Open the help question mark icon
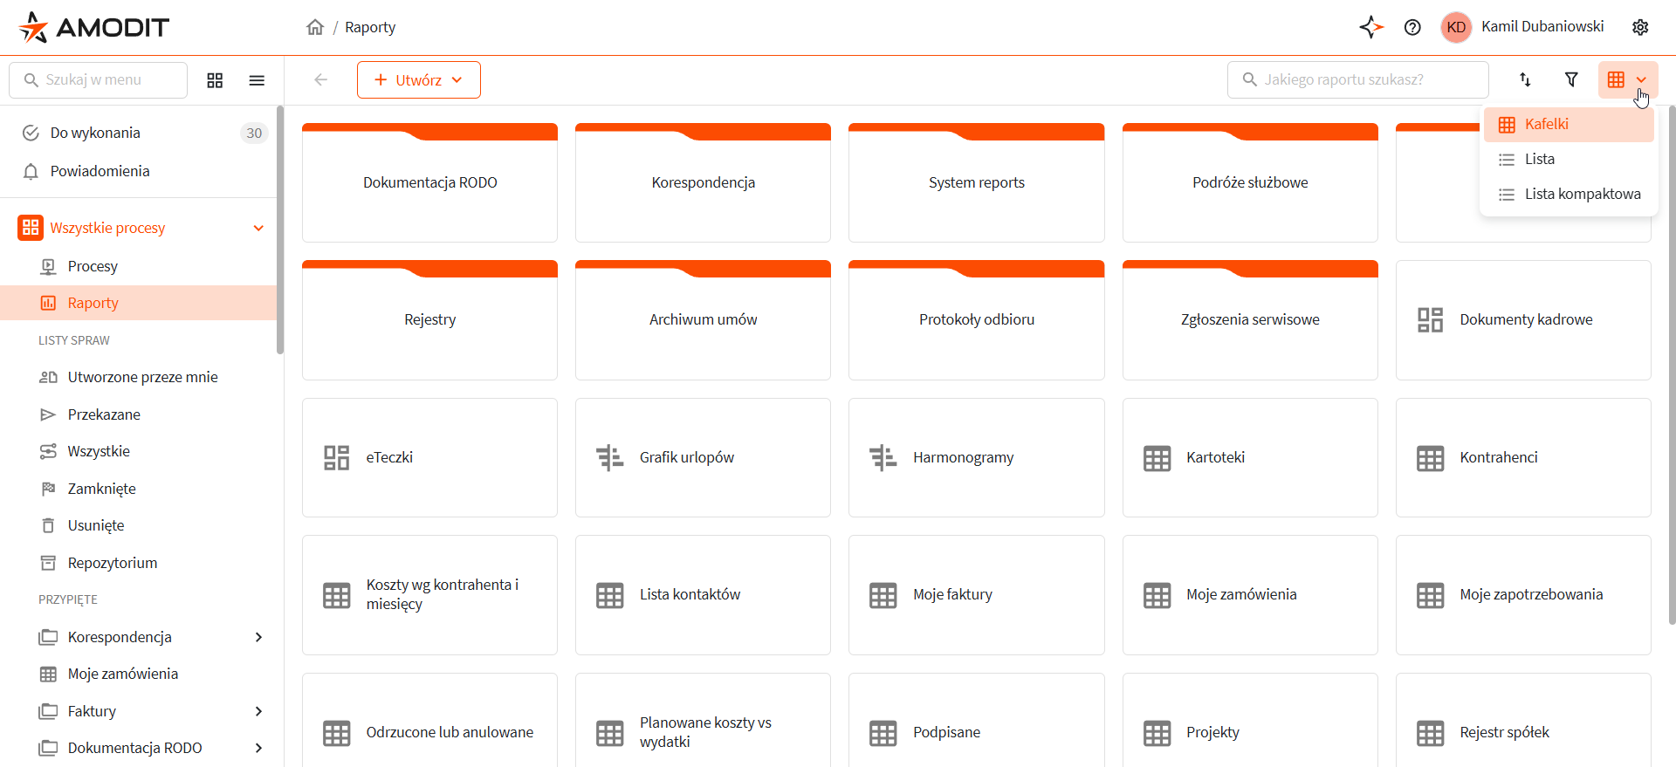 tap(1412, 27)
